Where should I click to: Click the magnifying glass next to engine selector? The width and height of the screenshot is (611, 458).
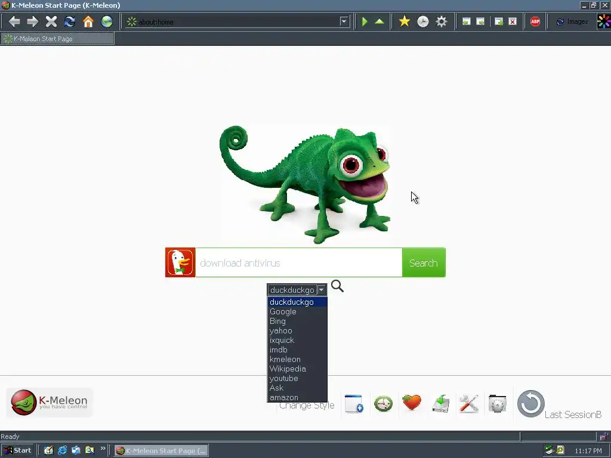click(x=337, y=286)
